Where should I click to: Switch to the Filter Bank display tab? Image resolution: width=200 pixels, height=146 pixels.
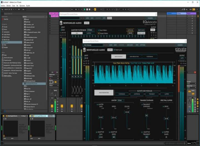[150, 56]
